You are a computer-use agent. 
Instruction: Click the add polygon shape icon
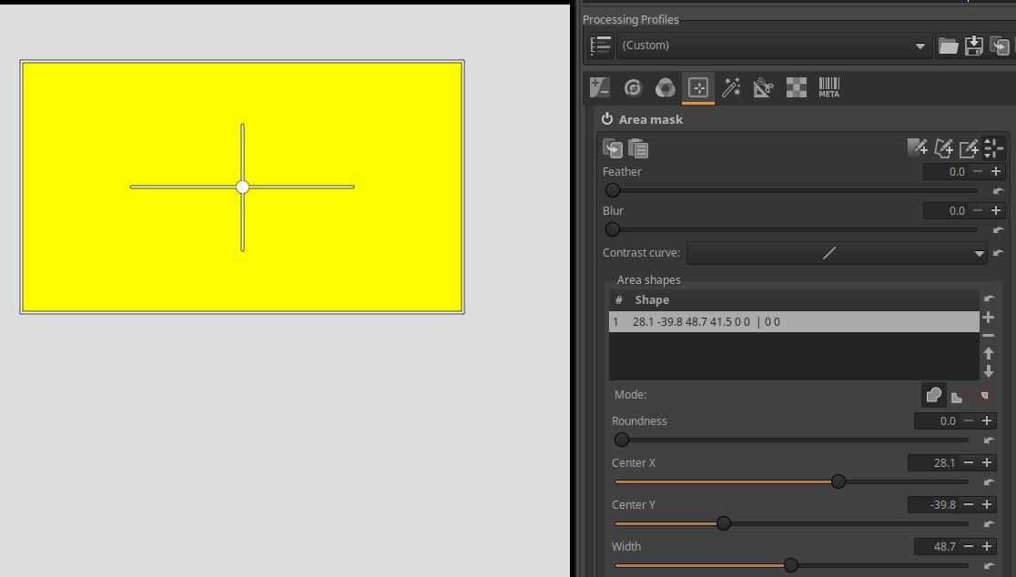point(943,147)
